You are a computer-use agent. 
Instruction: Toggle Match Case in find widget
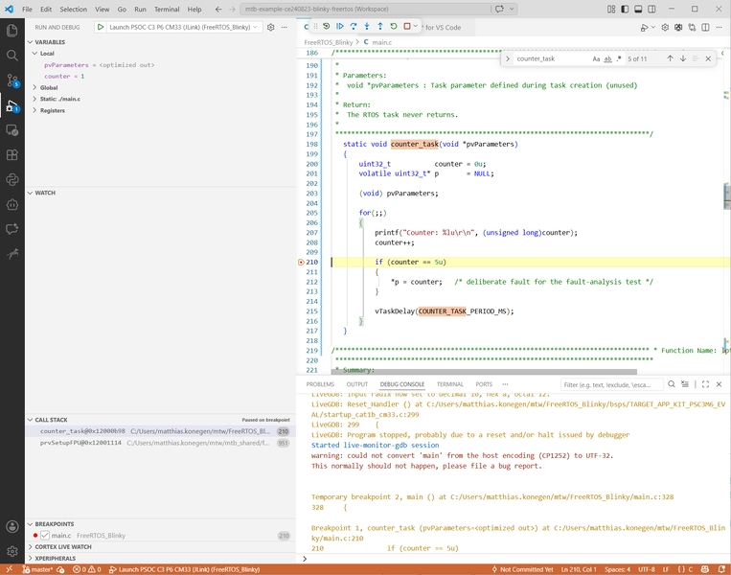[596, 58]
